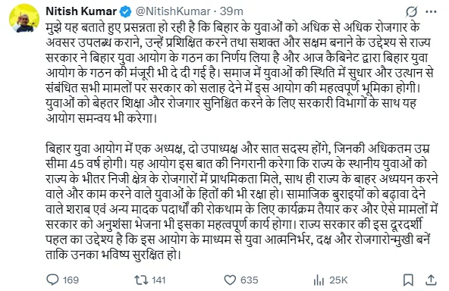Click the reply speech bubble icon

click(x=52, y=280)
